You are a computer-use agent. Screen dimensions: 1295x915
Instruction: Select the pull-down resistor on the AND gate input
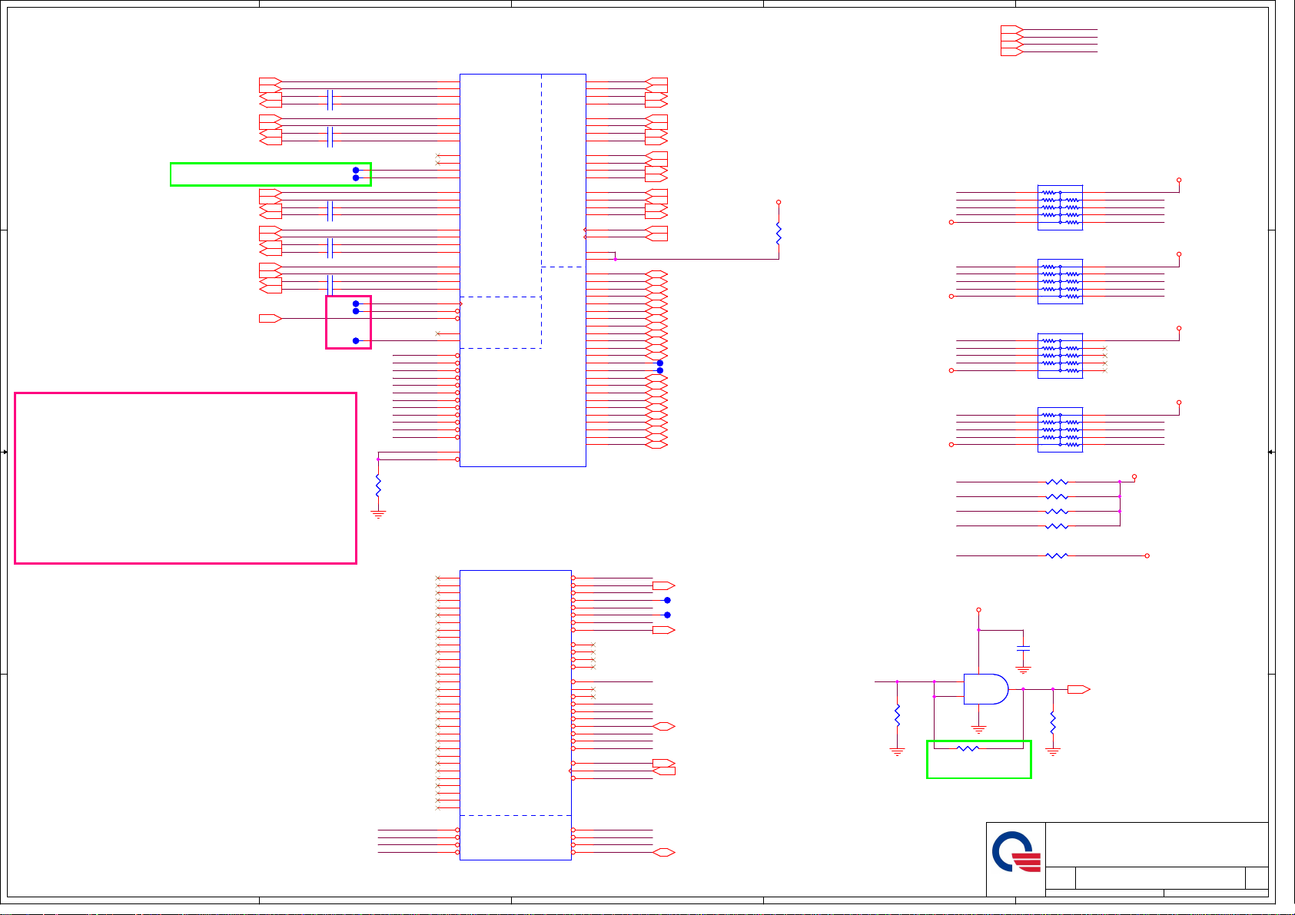(x=897, y=715)
